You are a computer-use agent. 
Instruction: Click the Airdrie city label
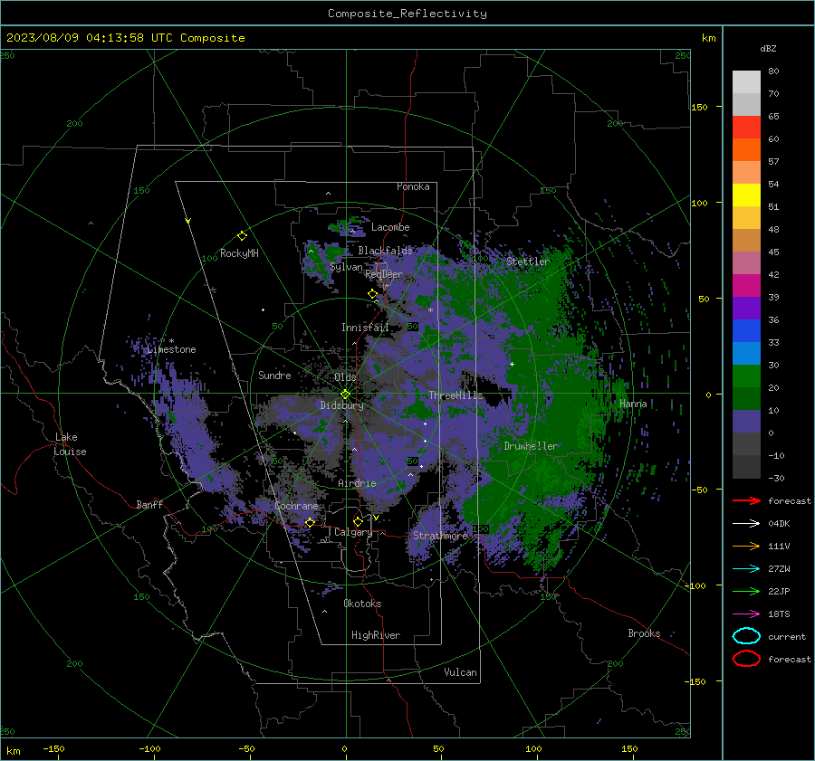(357, 483)
